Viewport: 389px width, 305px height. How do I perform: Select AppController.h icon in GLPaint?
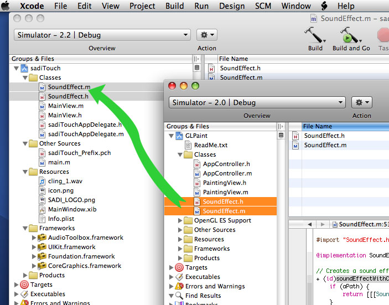pyautogui.click(x=197, y=164)
